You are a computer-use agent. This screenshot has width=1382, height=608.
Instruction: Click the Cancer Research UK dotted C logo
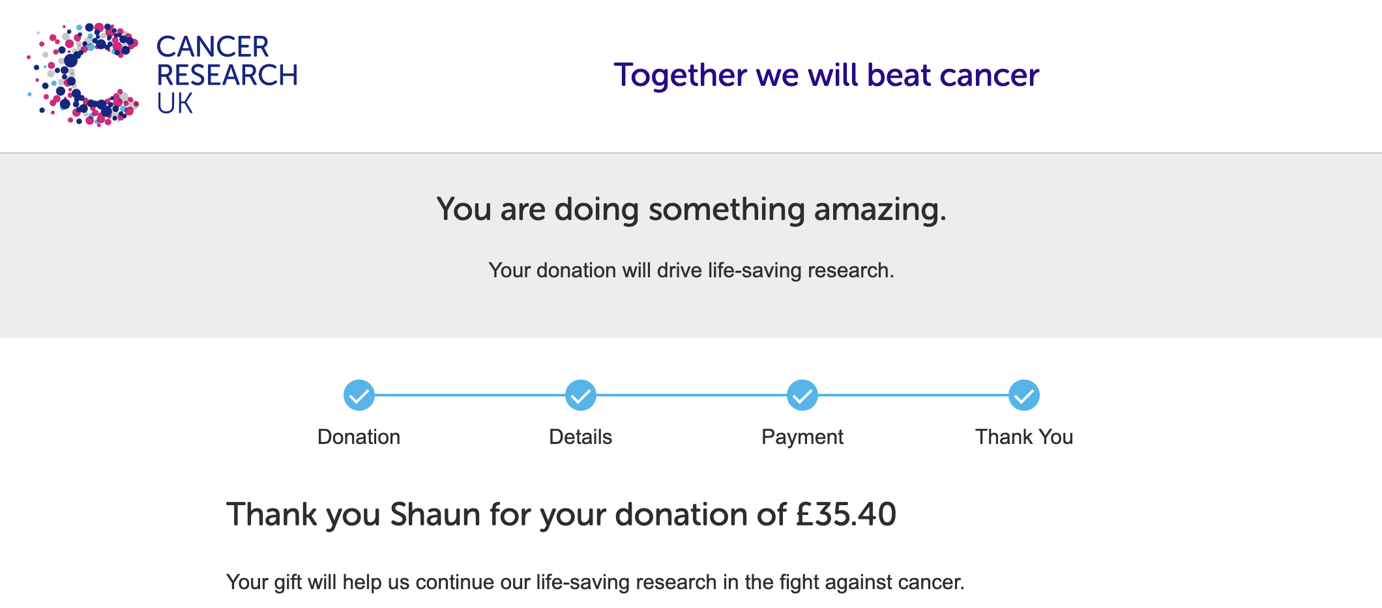pos(83,74)
